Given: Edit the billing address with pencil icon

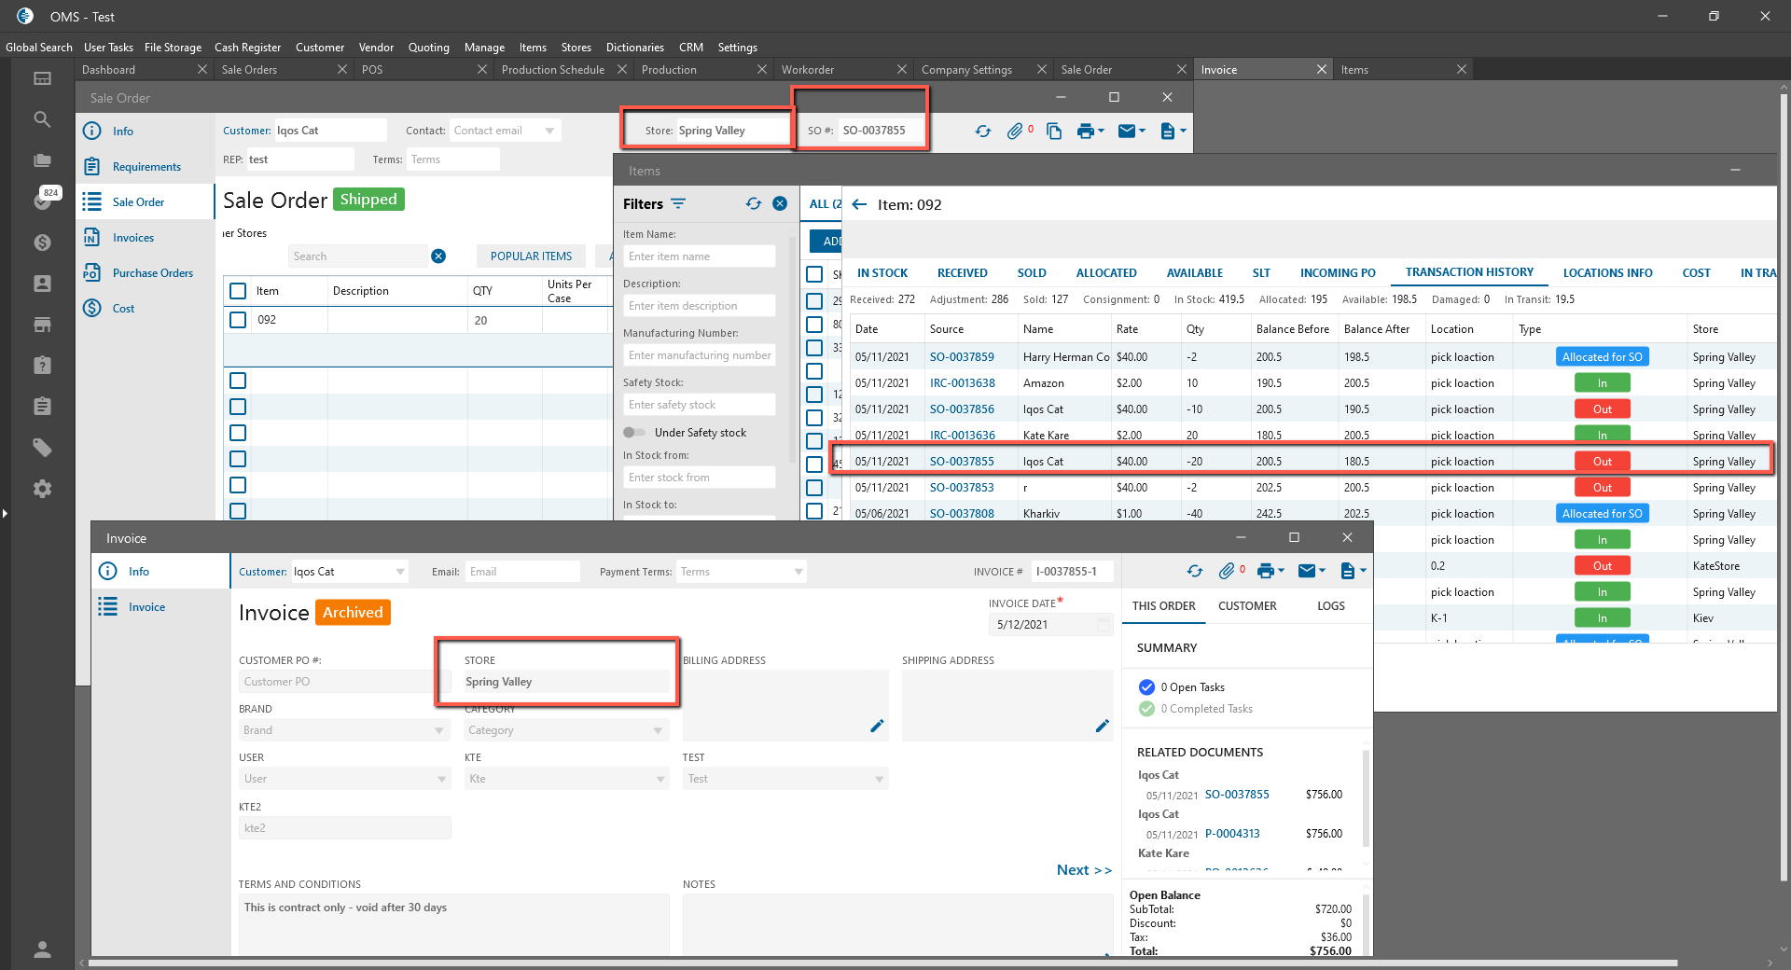Looking at the screenshot, I should [x=877, y=726].
